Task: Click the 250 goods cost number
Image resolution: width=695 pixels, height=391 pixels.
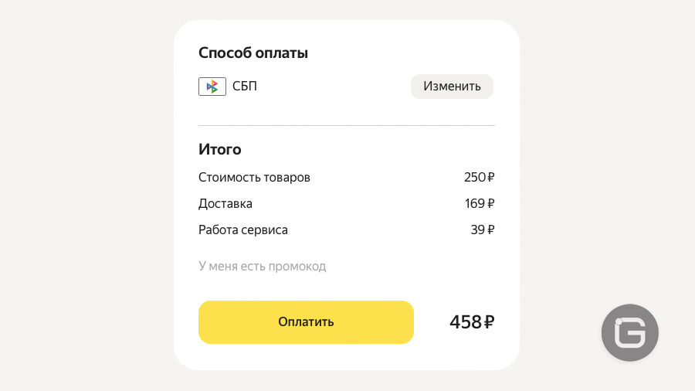Action: (x=475, y=177)
